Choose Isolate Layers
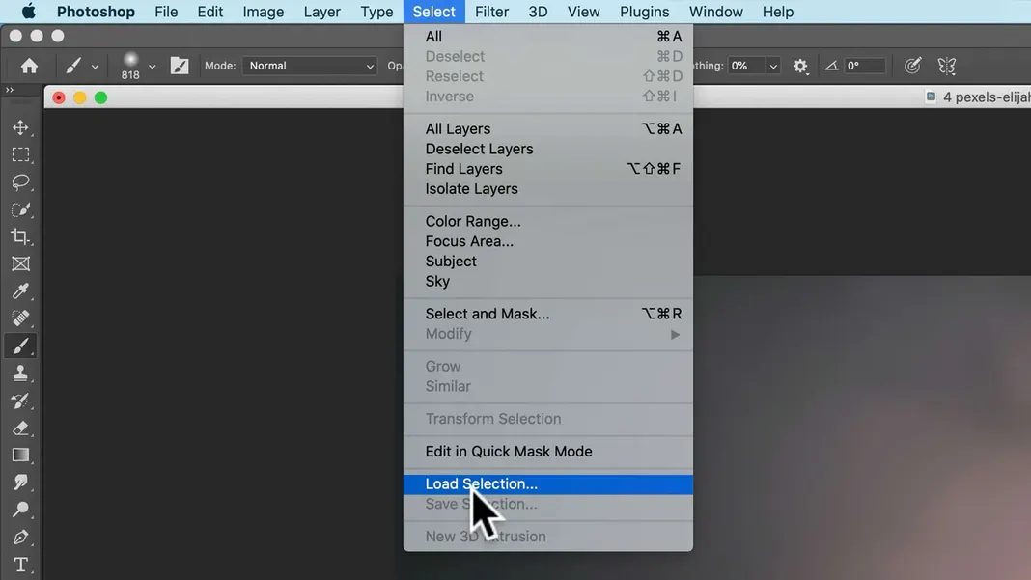The width and height of the screenshot is (1031, 580). 548,189
